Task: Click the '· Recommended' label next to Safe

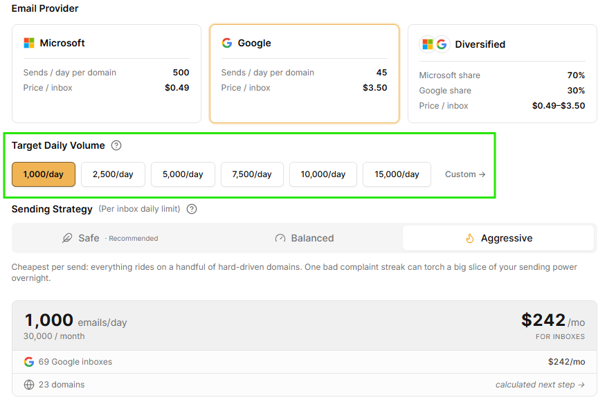Action: pos(132,238)
